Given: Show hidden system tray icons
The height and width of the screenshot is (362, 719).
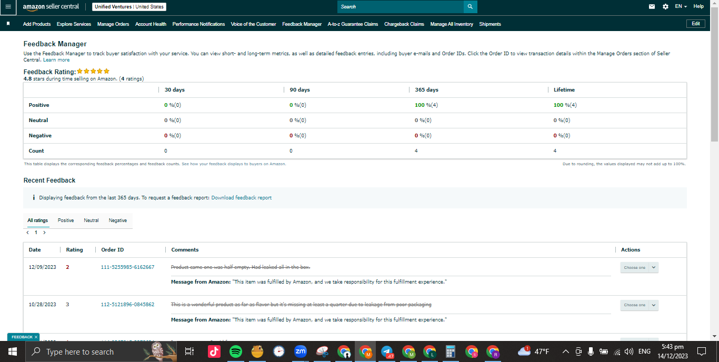Looking at the screenshot, I should pyautogui.click(x=566, y=351).
